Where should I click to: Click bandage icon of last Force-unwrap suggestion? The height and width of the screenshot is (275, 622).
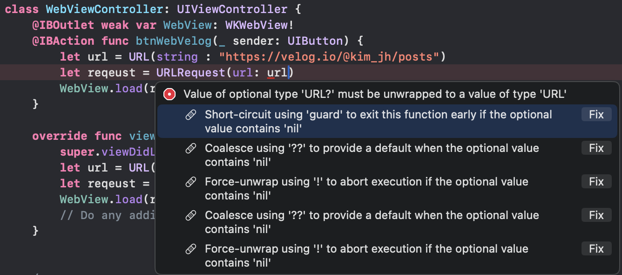(x=191, y=249)
